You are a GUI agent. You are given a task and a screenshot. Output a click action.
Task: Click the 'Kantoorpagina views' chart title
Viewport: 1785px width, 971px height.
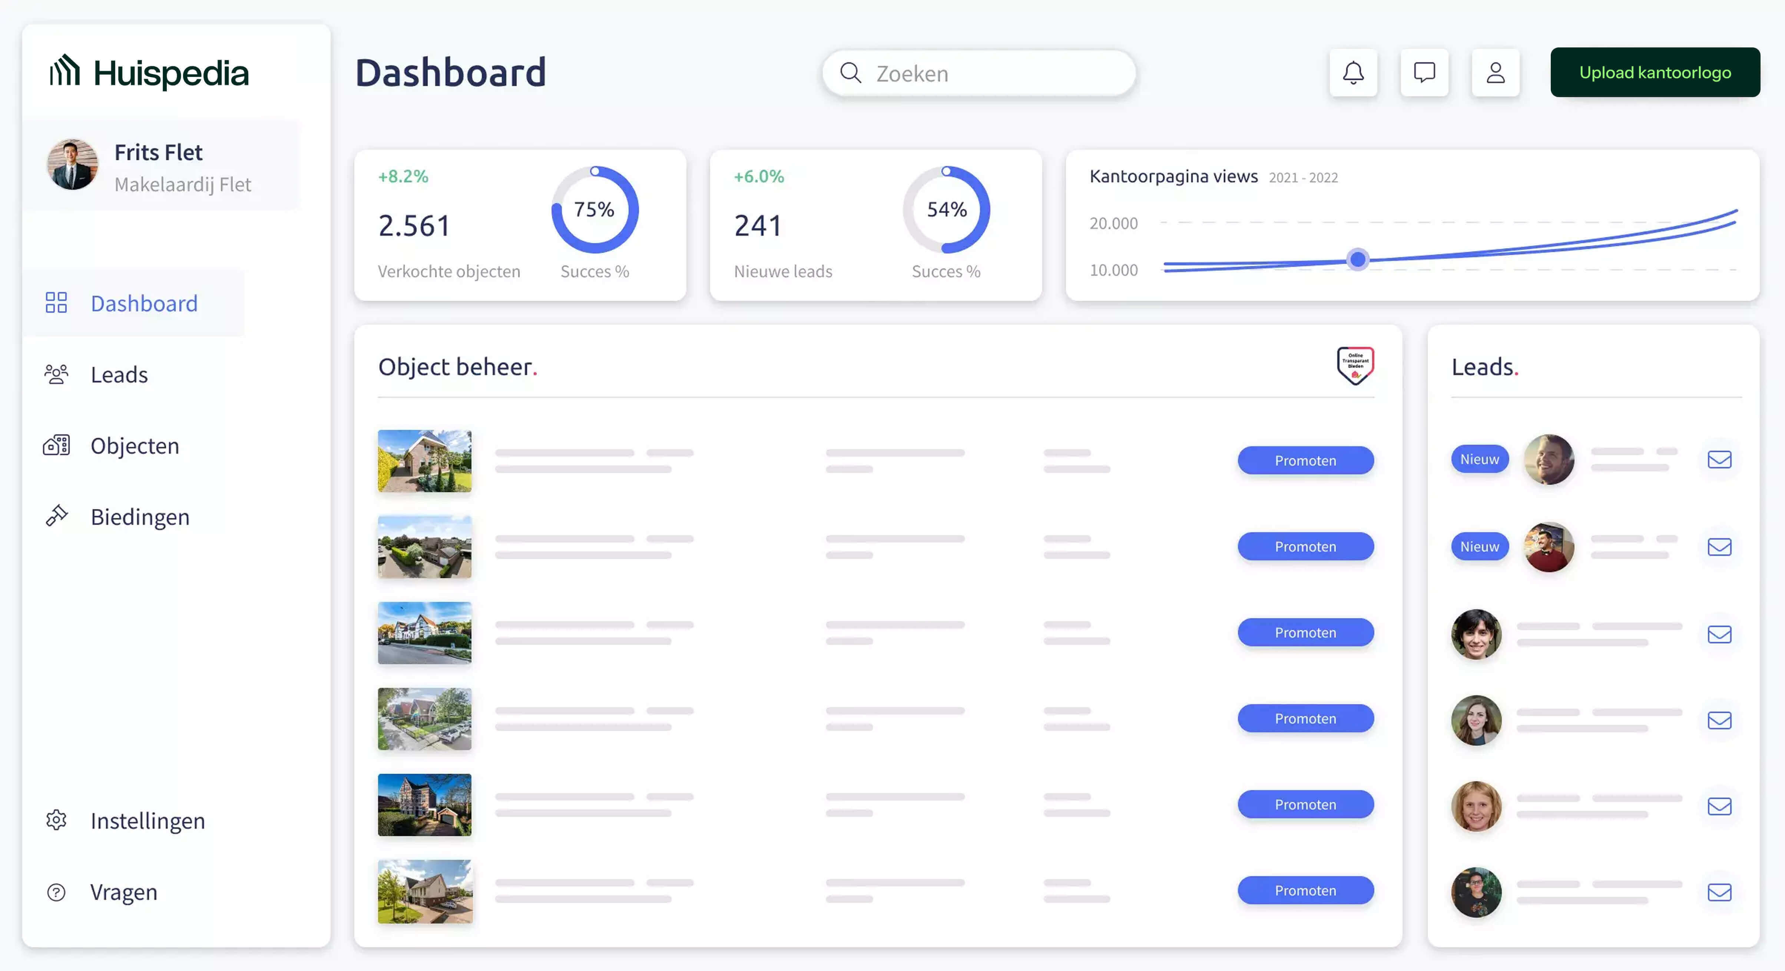(x=1173, y=176)
